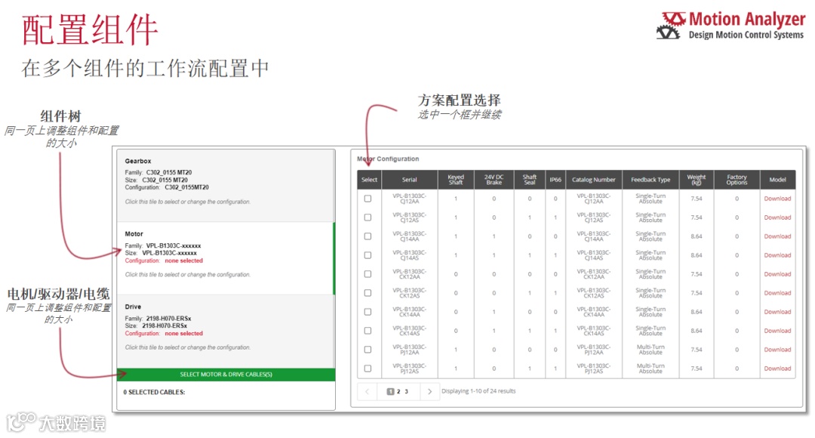Go to the previous results page arrow
The height and width of the screenshot is (438, 815).
(367, 391)
